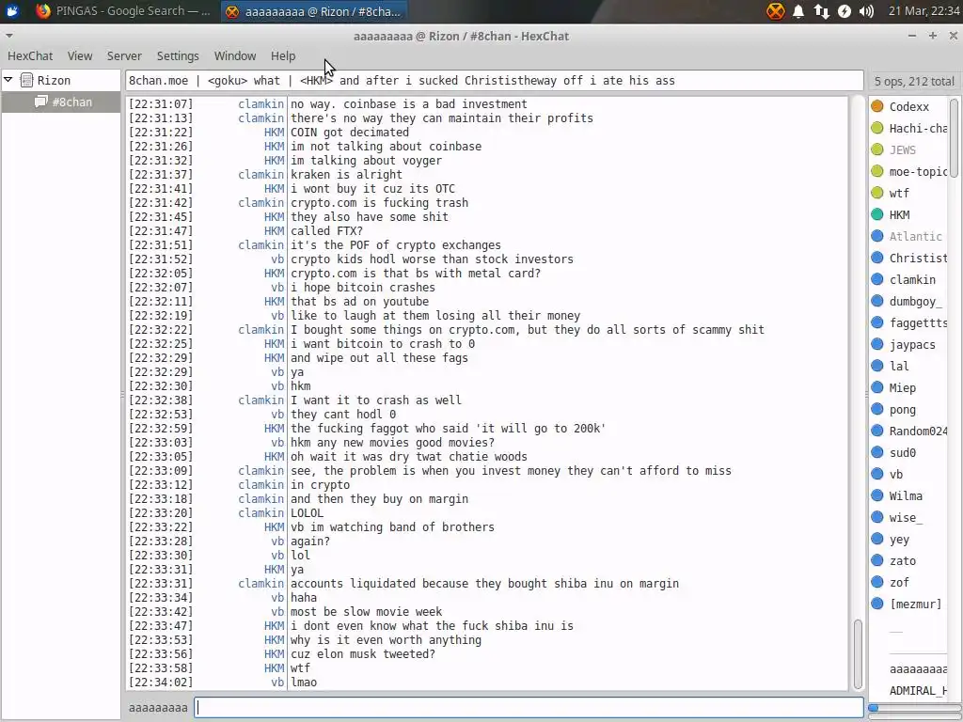The width and height of the screenshot is (963, 722).
Task: Open the Help menu
Action: (283, 55)
